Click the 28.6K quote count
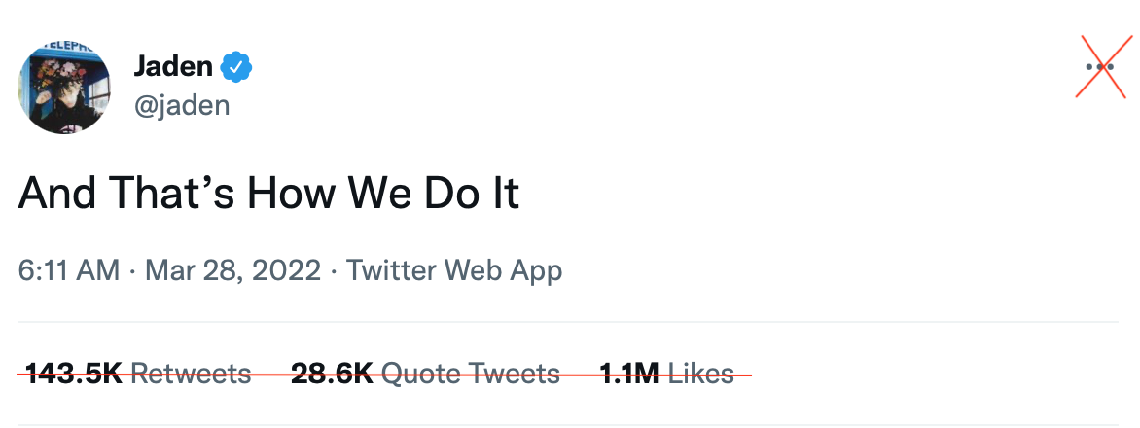The image size is (1140, 428). click(x=332, y=373)
